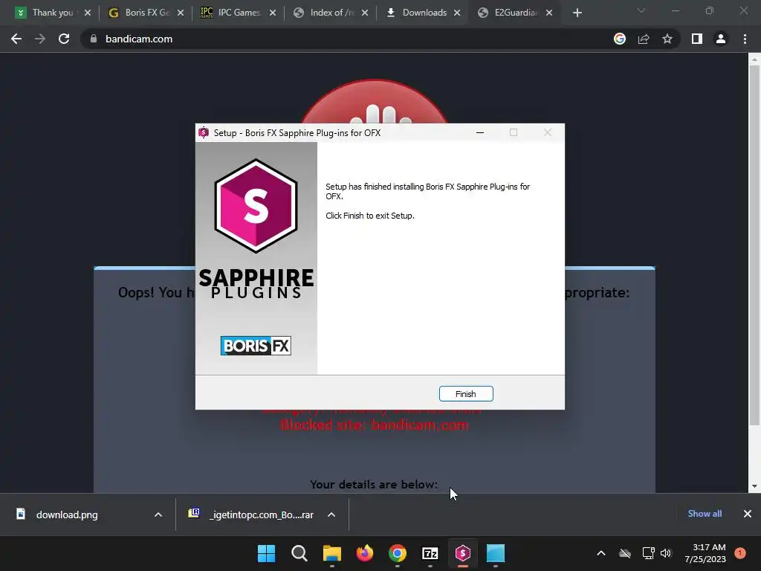Viewport: 761px width, 571px height.
Task: Close the IPC Games tab
Action: point(273,13)
